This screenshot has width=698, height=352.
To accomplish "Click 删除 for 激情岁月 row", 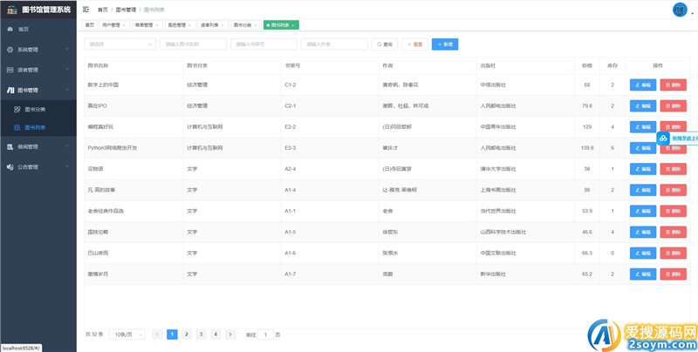I will coord(674,274).
